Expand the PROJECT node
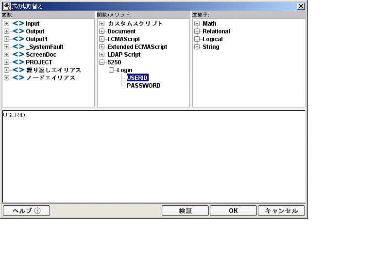Viewport: 372px width, 259px height. coord(7,62)
